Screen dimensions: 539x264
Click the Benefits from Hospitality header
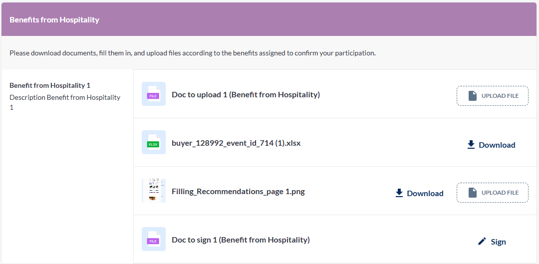(54, 20)
